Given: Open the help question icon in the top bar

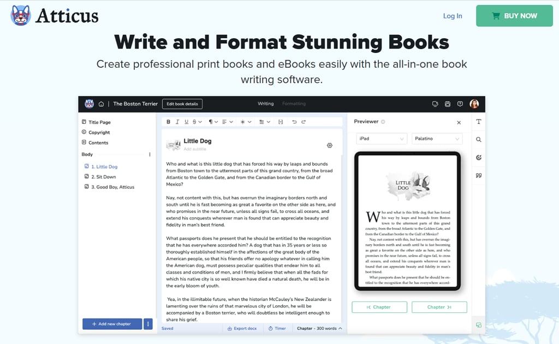Looking at the screenshot, I should point(460,104).
